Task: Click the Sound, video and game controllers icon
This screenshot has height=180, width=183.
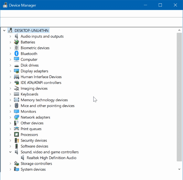Action: tap(16, 152)
